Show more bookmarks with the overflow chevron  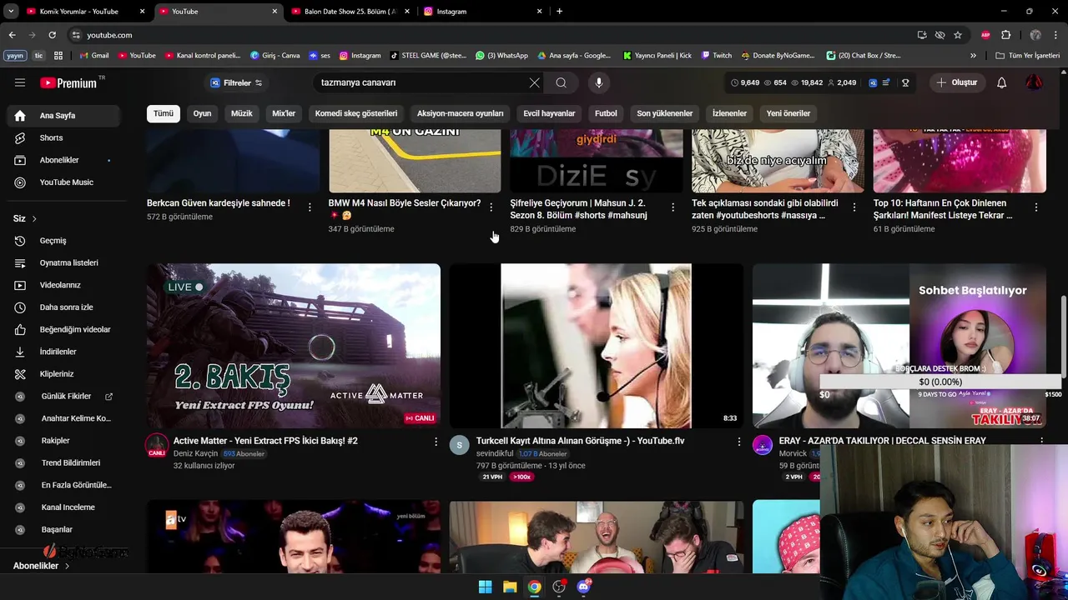point(973,56)
